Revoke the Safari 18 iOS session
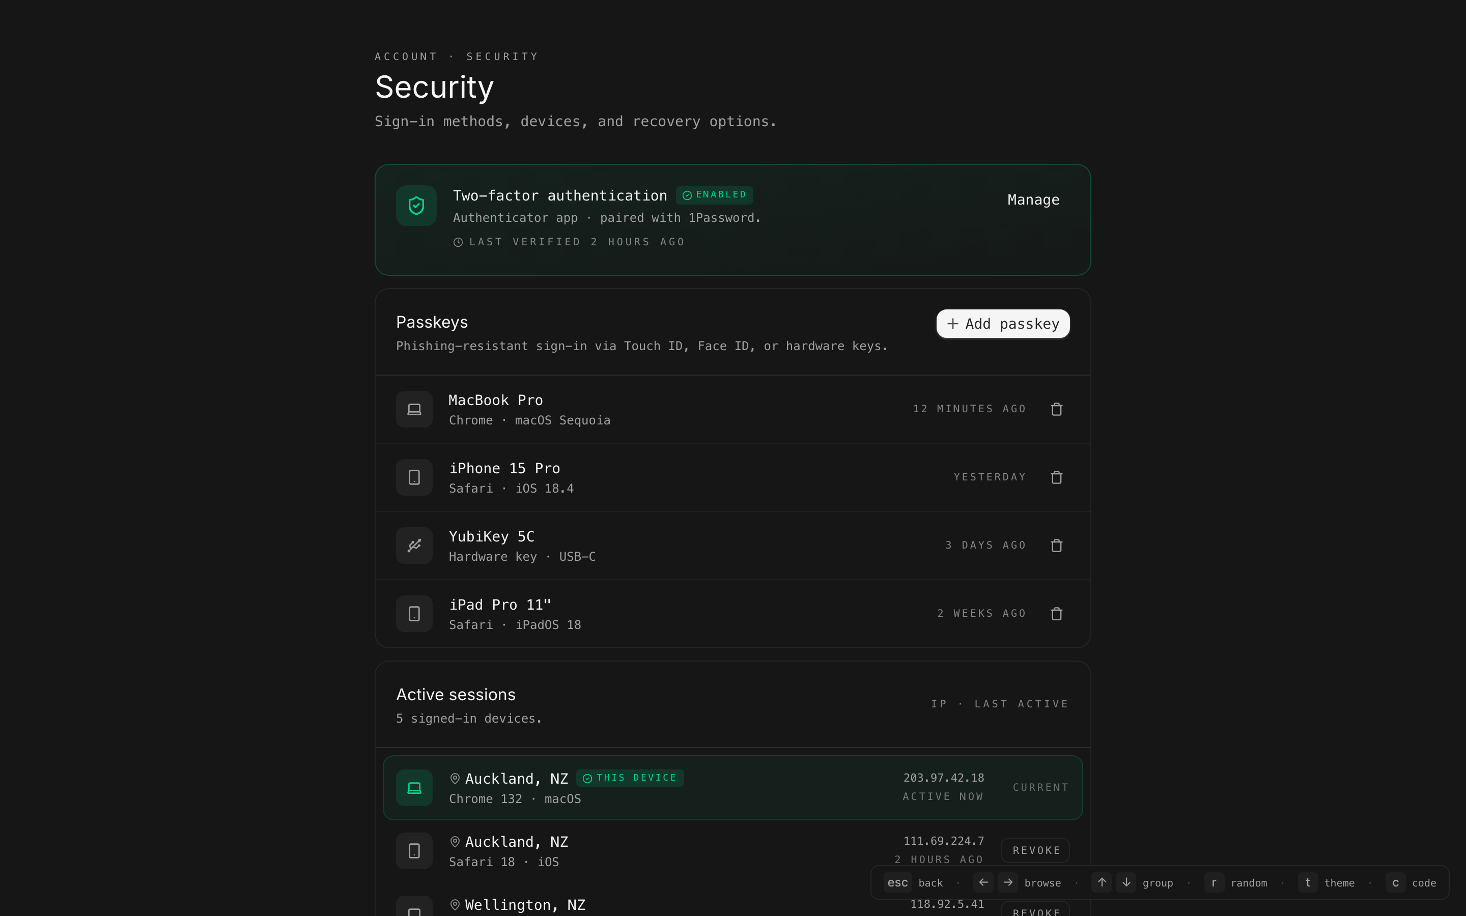The width and height of the screenshot is (1466, 916). click(x=1035, y=850)
